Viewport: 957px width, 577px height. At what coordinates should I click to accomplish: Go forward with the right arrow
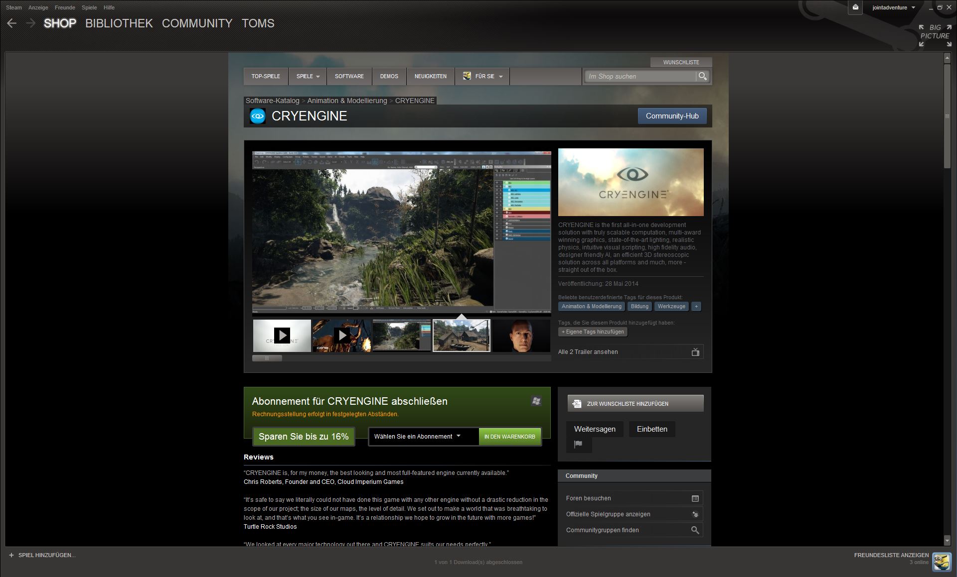pos(30,23)
